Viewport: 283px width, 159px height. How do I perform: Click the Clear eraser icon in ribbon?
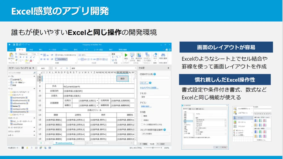pos(155,55)
